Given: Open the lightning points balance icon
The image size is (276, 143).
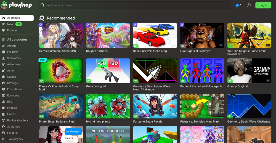Looking at the screenshot, I should 237,5.
